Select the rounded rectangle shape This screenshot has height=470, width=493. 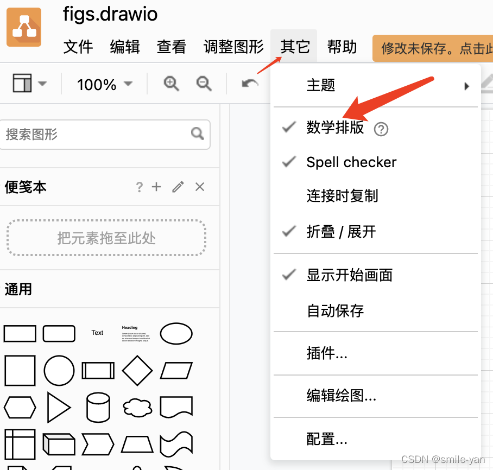pyautogui.click(x=59, y=334)
